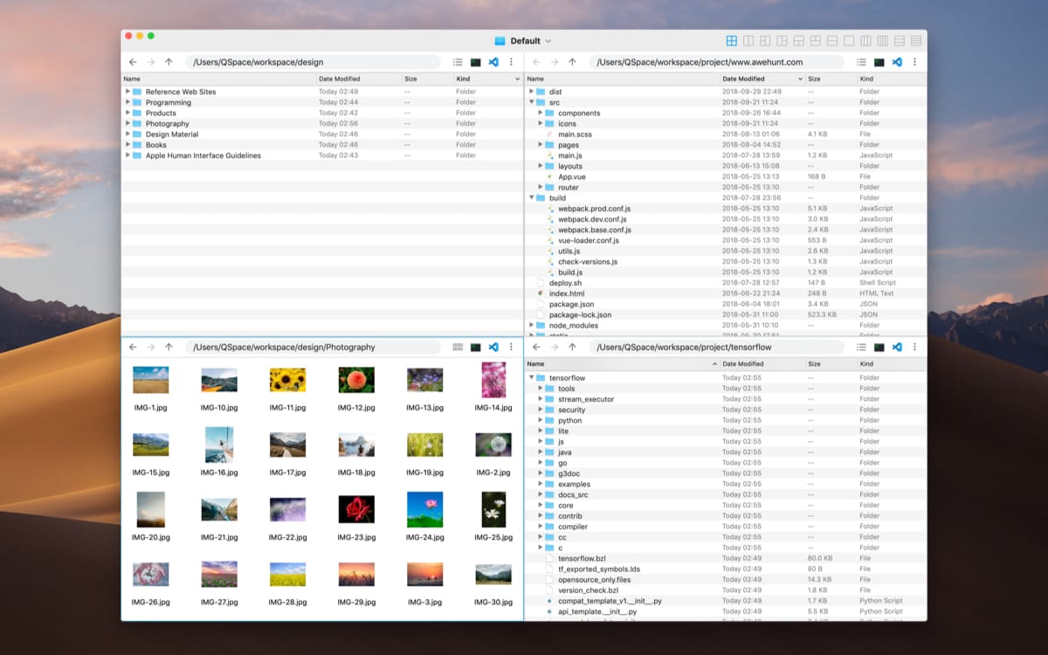Sort www.awehunt.com pane by Date Modified

coord(762,79)
